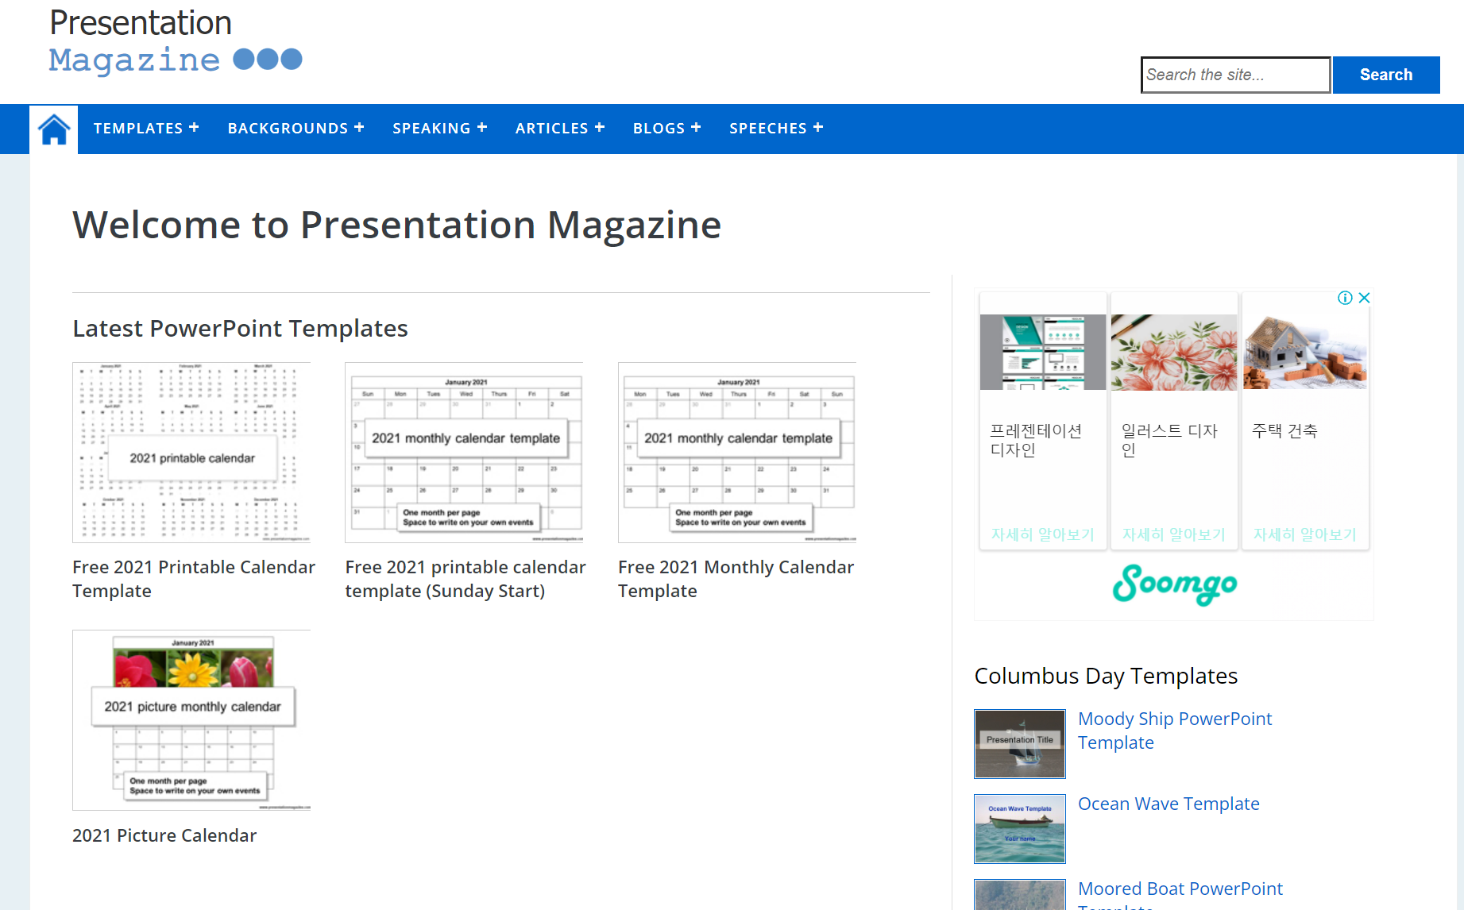Open Free 2021 Printable Calendar Template link

[x=194, y=579]
